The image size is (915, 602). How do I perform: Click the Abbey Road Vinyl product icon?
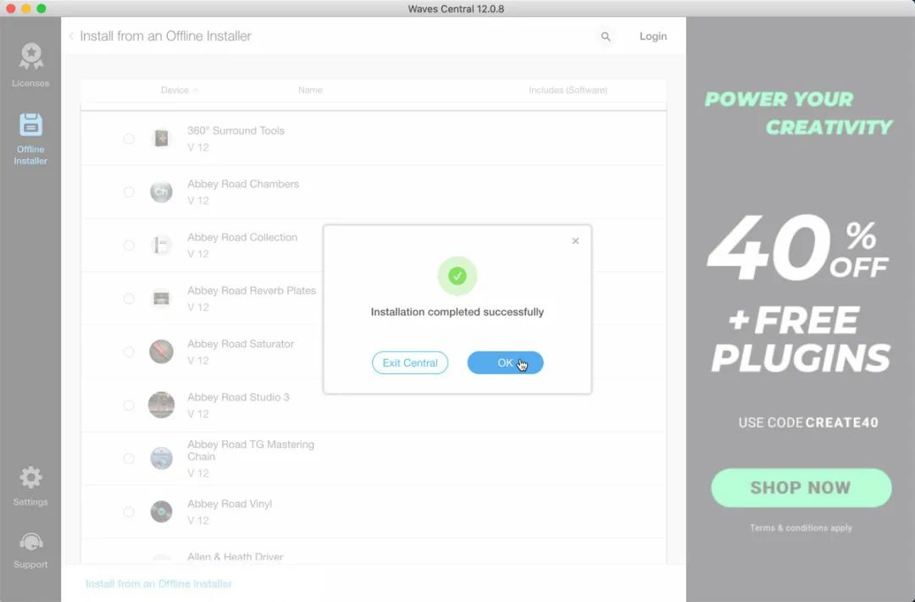pos(161,511)
